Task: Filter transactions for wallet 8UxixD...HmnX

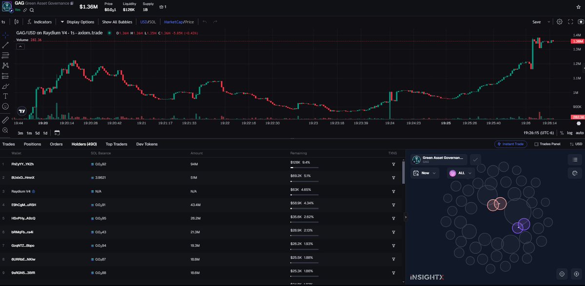Action: (393, 177)
